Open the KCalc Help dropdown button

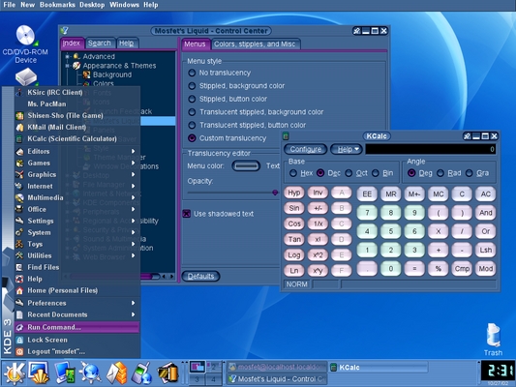[x=347, y=149]
